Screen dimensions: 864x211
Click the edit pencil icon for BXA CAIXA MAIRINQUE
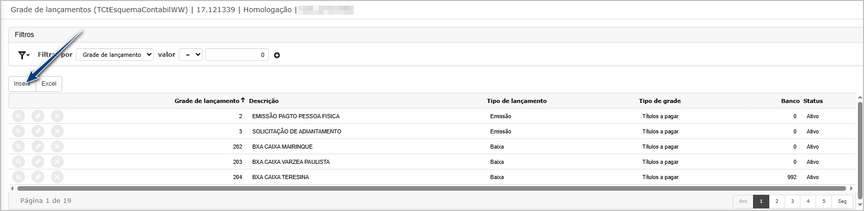click(38, 147)
